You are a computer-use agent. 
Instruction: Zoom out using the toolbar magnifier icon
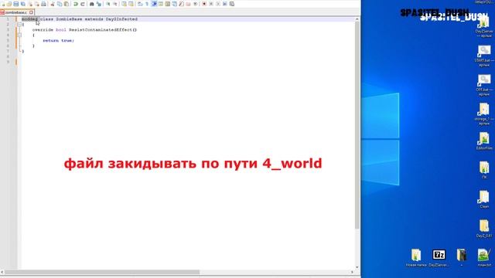[x=115, y=4]
